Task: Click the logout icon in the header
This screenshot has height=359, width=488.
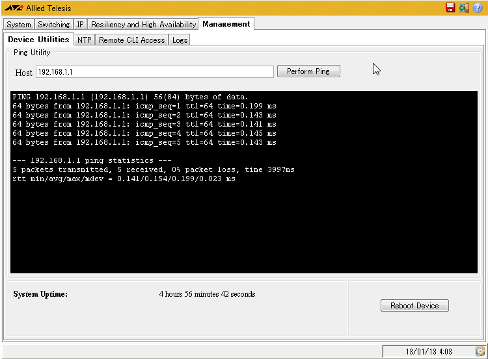Action: (x=464, y=8)
